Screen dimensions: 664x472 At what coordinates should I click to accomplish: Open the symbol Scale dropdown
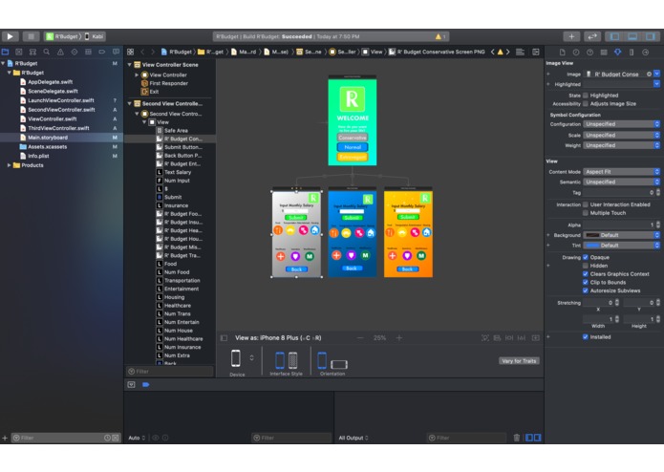[x=621, y=135]
